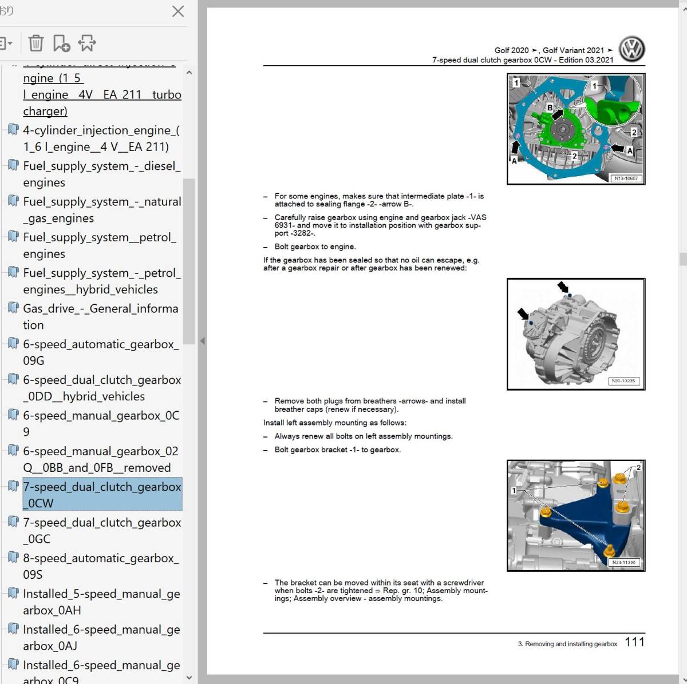Click text 'Install left assembly mounting as follows:'

(x=335, y=423)
